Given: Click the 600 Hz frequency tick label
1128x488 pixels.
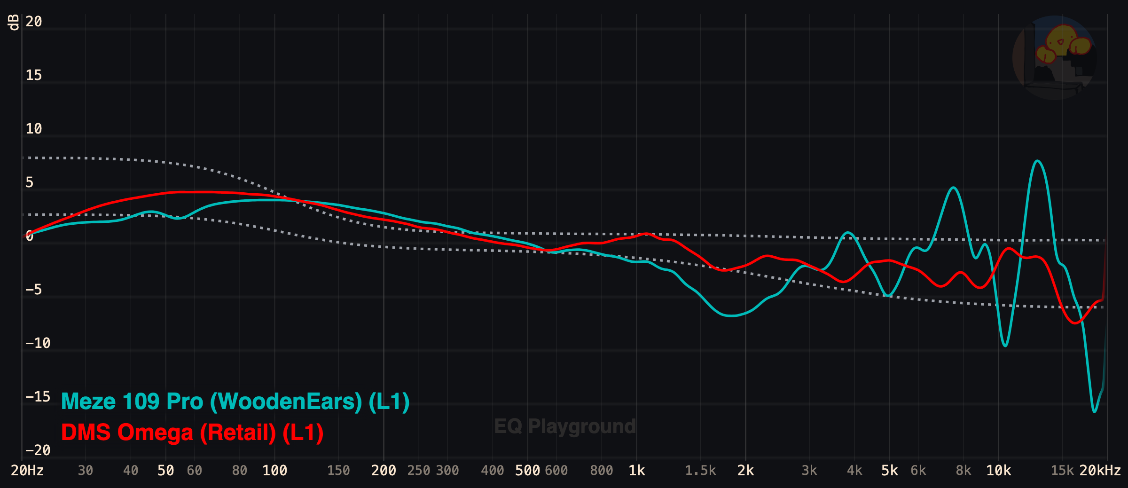Looking at the screenshot, I should tap(556, 471).
